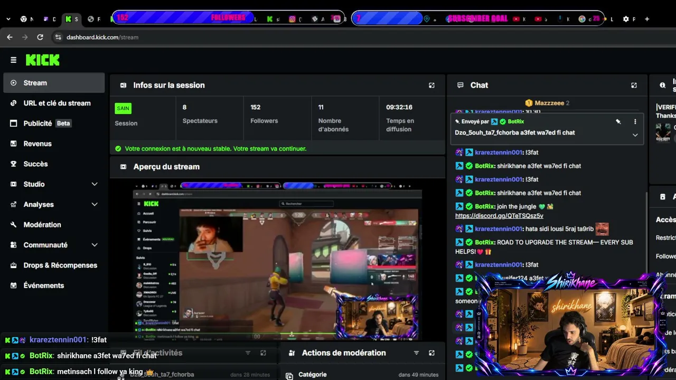676x380 pixels.
Task: Select Stream in the sidebar
Action: 53,83
